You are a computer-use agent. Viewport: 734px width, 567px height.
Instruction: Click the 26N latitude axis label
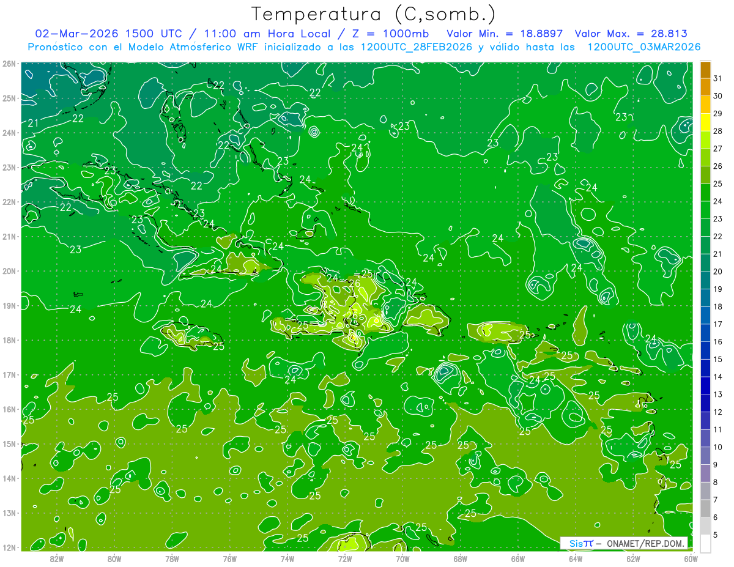(x=9, y=64)
